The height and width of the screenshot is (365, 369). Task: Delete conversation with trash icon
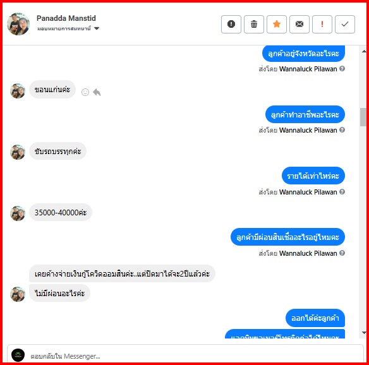click(x=254, y=24)
